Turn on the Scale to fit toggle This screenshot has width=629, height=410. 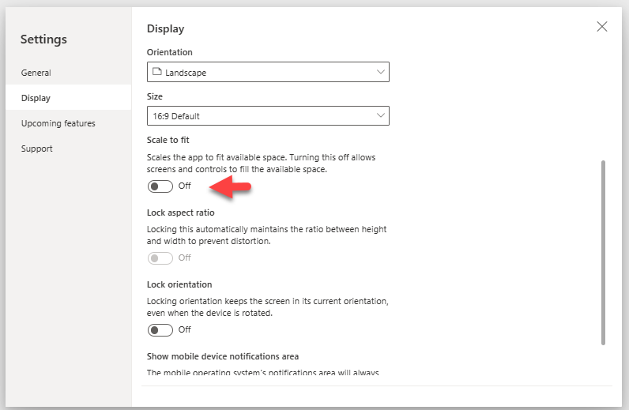tap(160, 186)
